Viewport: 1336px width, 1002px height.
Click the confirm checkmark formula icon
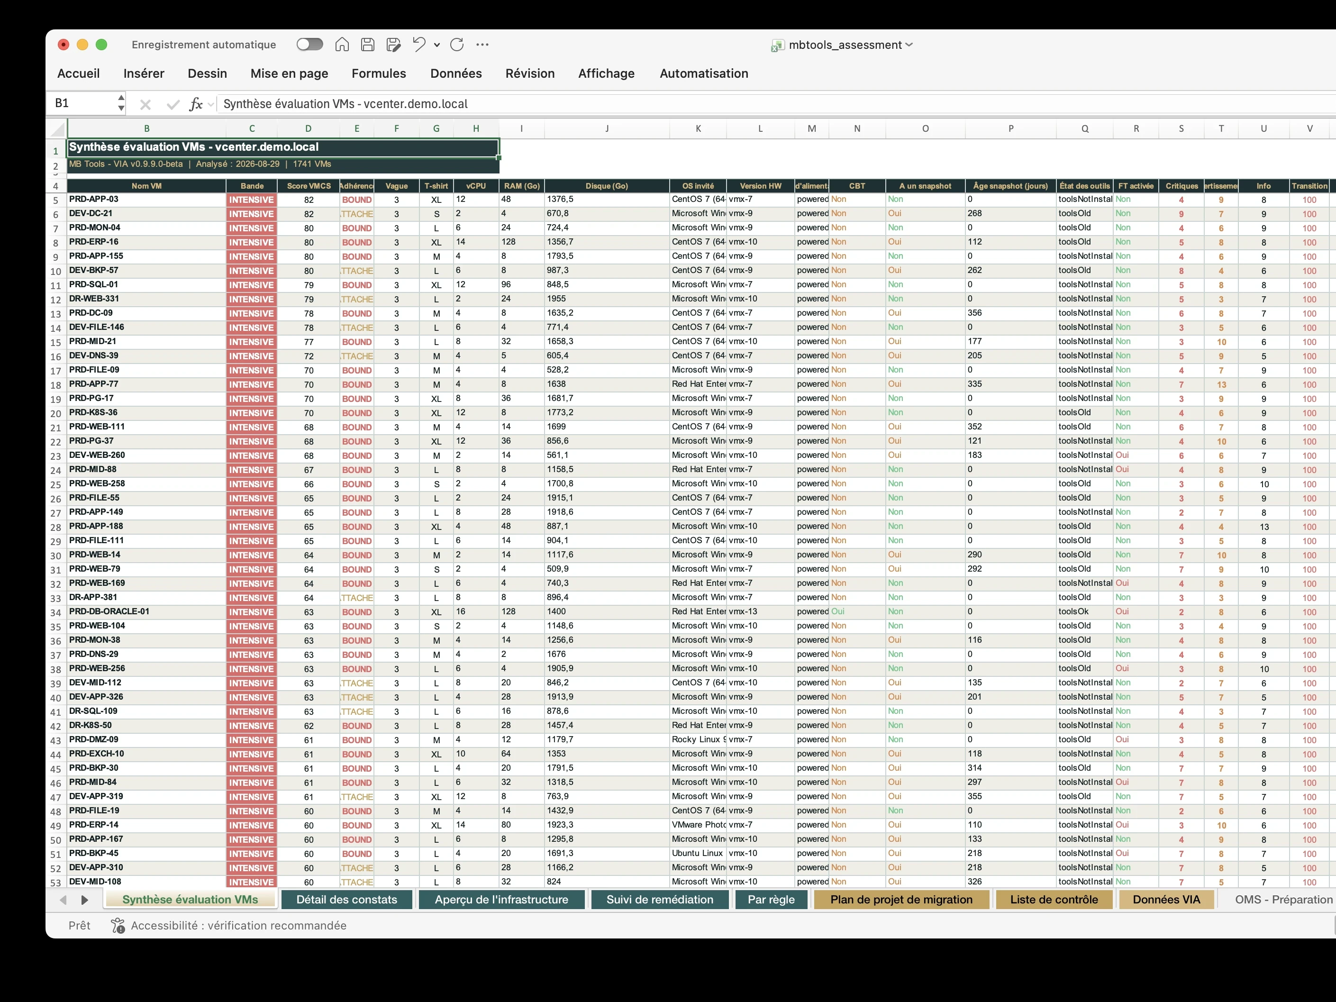[173, 104]
